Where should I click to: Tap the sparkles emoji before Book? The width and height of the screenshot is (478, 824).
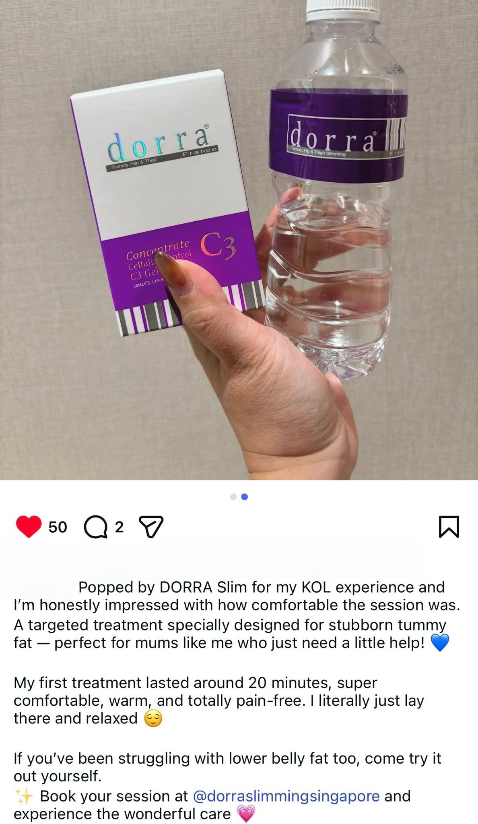point(23,796)
